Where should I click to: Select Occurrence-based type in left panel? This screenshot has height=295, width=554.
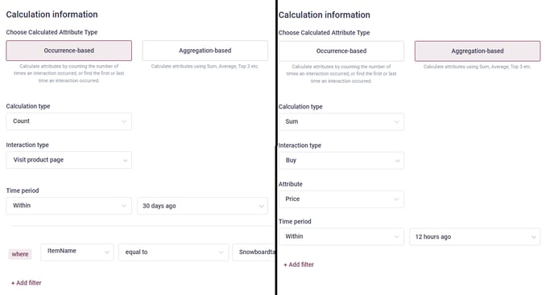[69, 51]
